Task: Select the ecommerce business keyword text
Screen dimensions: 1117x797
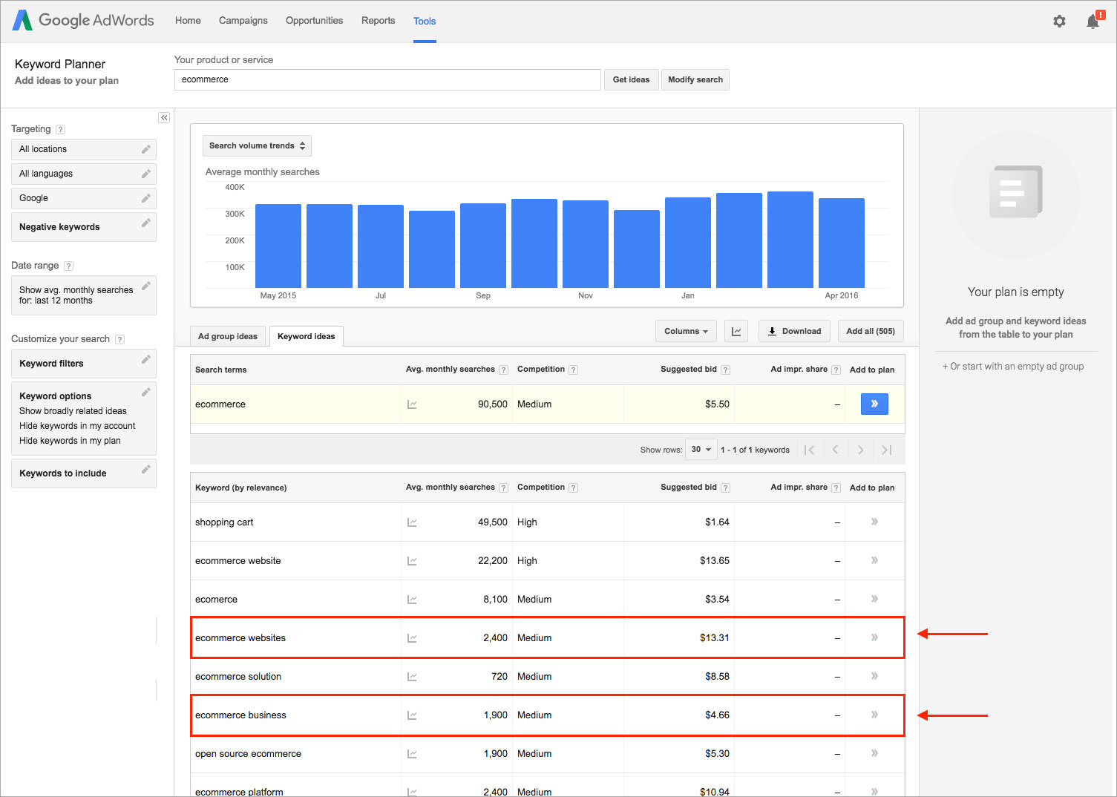Action: 240,715
